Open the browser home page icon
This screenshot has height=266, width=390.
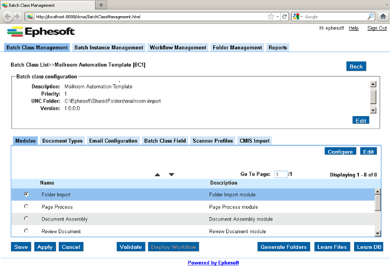[383, 17]
